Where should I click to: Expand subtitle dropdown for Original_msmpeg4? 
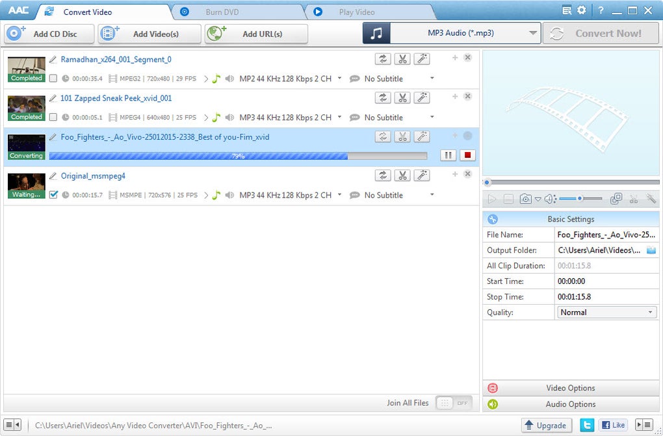[x=432, y=194]
